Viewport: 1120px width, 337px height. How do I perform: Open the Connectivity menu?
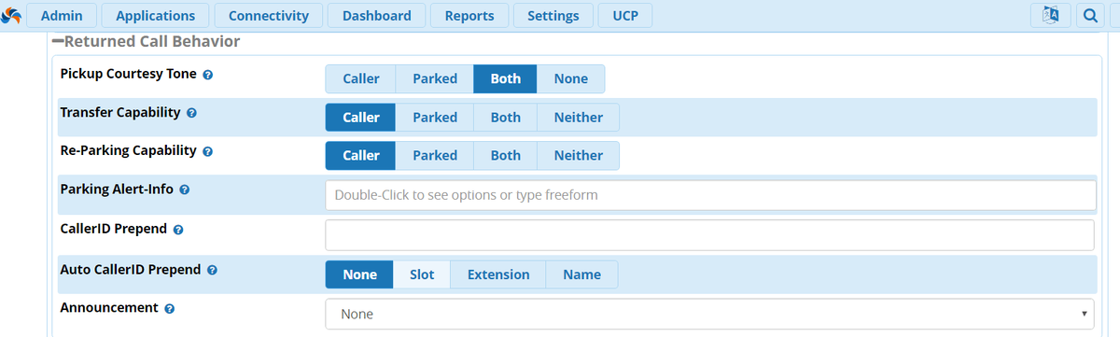click(x=269, y=16)
